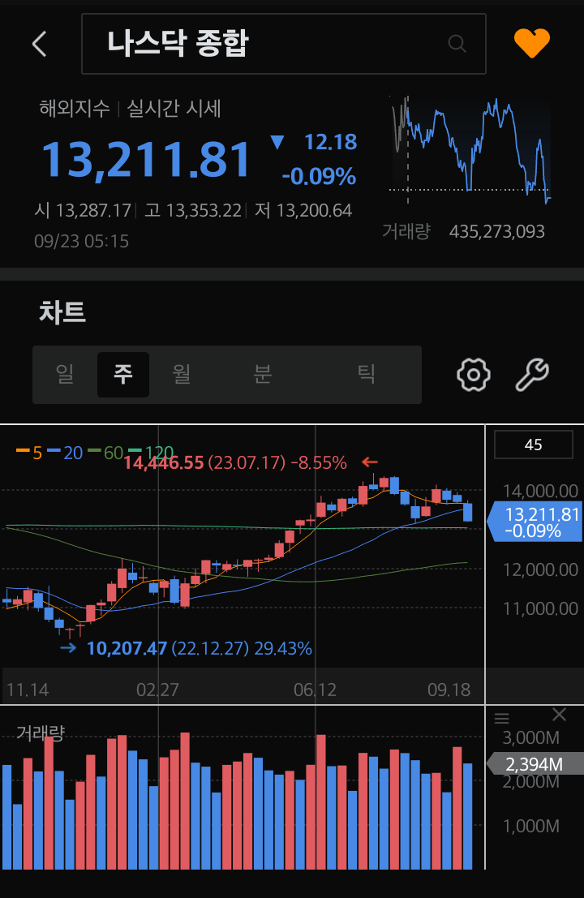Click the change amount 12.18
The height and width of the screenshot is (898, 584).
(x=330, y=143)
